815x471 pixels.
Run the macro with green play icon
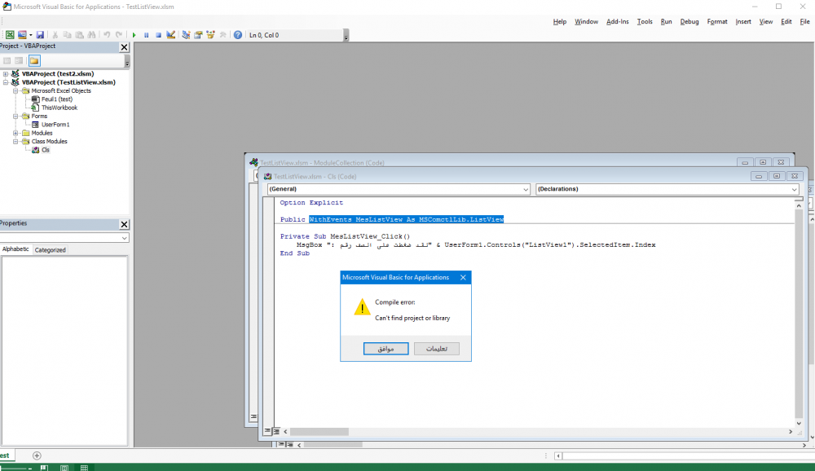(134, 35)
